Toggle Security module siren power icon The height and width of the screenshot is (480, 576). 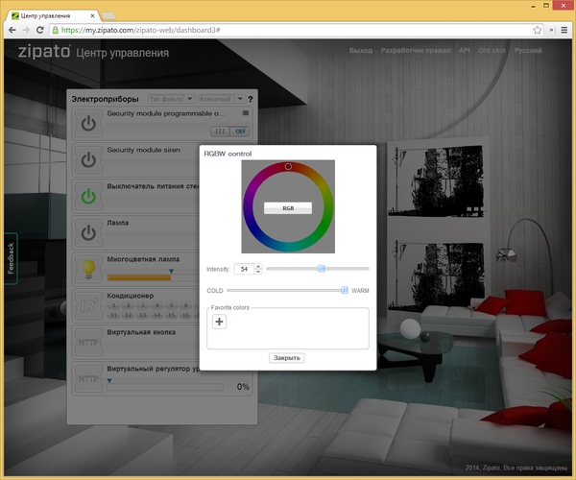pyautogui.click(x=88, y=159)
